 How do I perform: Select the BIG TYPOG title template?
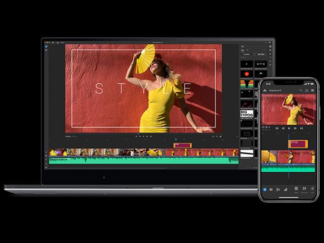coord(247,113)
